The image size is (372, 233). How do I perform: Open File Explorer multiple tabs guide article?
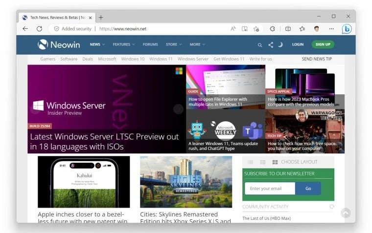[x=217, y=102]
